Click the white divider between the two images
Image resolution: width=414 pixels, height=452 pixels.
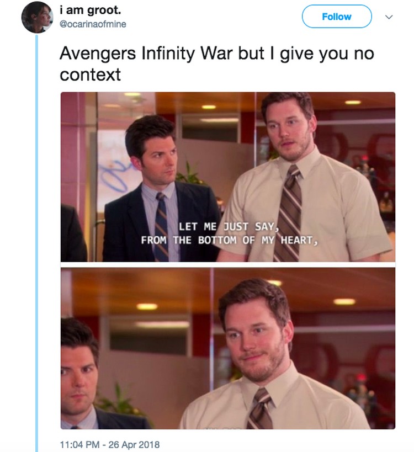[228, 264]
